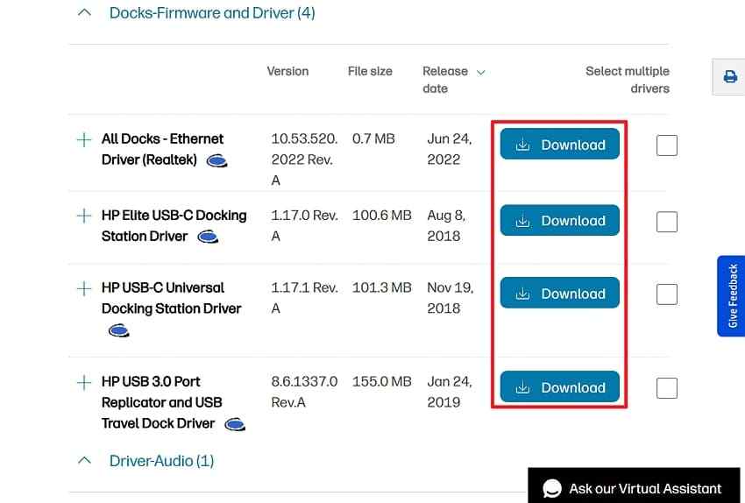Click version 10.53.520.2022 Rev. A
This screenshot has height=503, width=745.
304,159
